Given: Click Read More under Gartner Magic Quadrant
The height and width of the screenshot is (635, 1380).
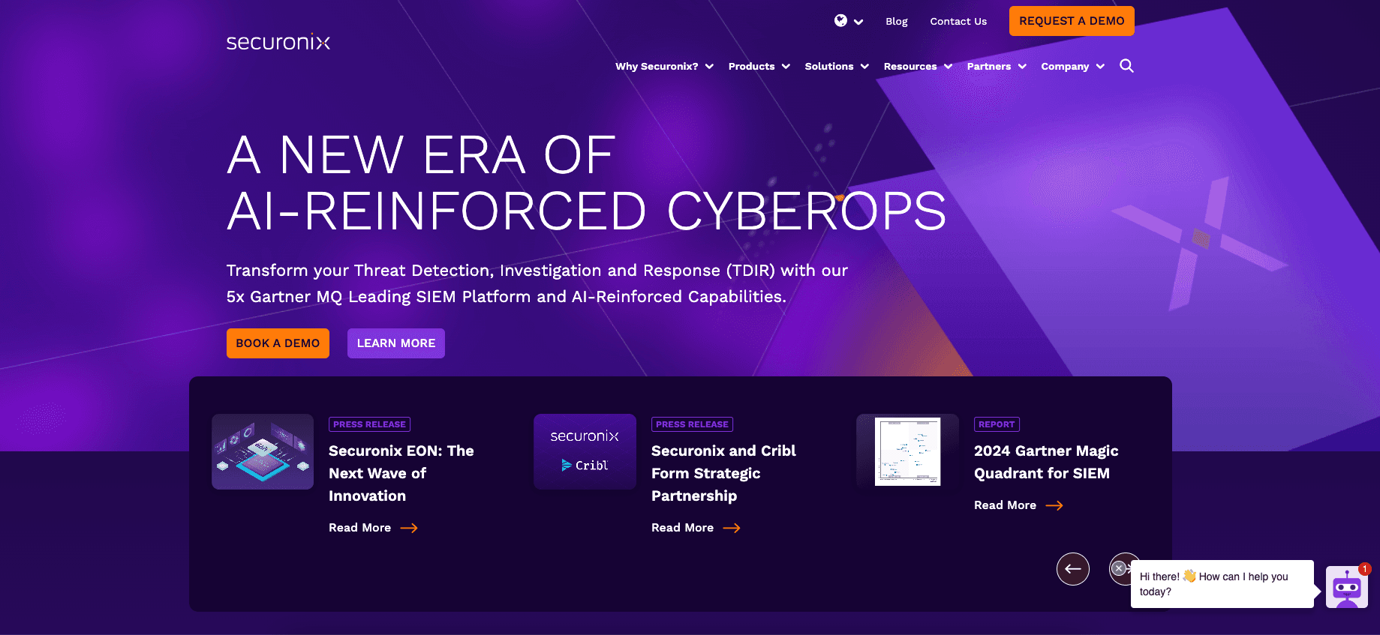Looking at the screenshot, I should 1018,505.
